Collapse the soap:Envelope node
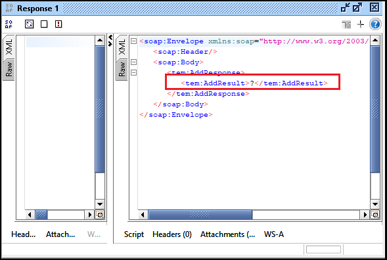 click(x=133, y=41)
